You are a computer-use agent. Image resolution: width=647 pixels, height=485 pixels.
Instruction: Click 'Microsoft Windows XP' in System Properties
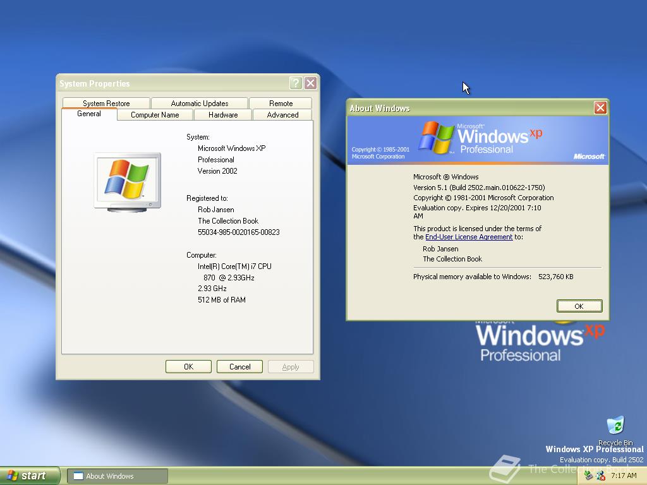coord(231,148)
